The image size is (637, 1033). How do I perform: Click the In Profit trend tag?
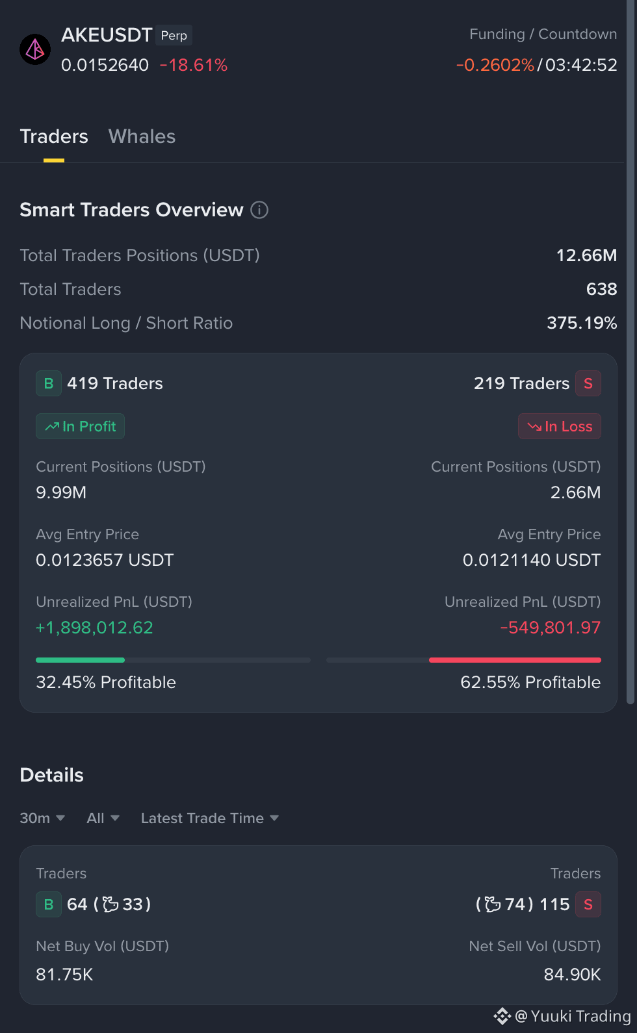(80, 426)
